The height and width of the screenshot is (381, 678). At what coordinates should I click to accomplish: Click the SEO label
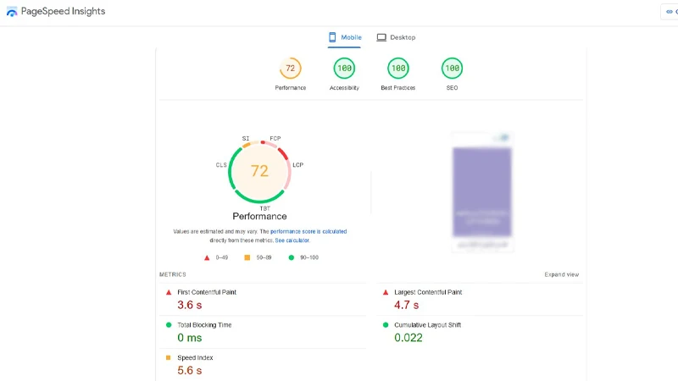click(x=452, y=88)
